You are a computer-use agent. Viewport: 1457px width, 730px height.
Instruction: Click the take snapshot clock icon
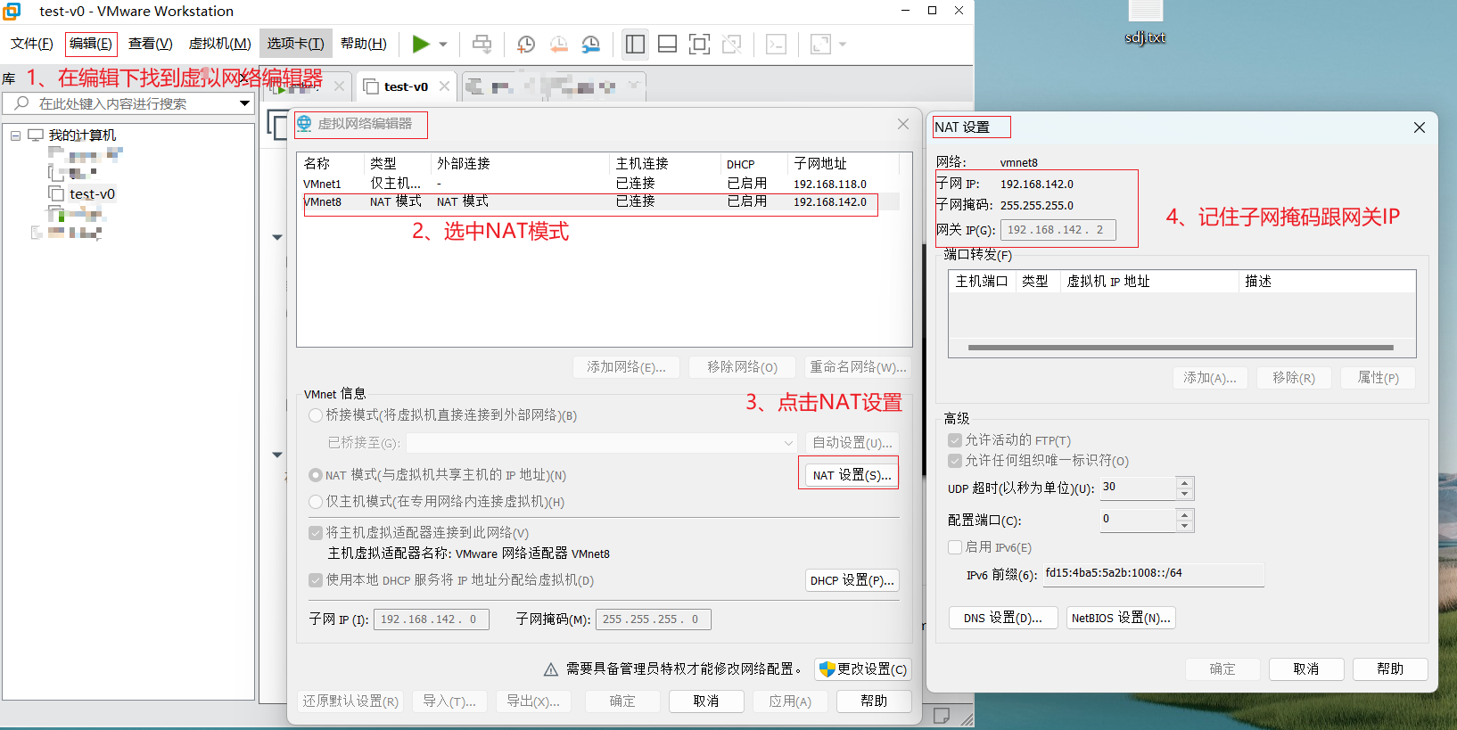pyautogui.click(x=526, y=44)
